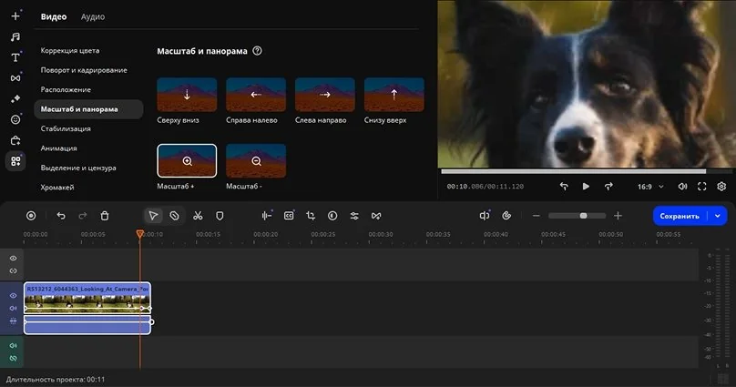
Task: Open Поворот и кадрирование section
Action: coord(84,70)
